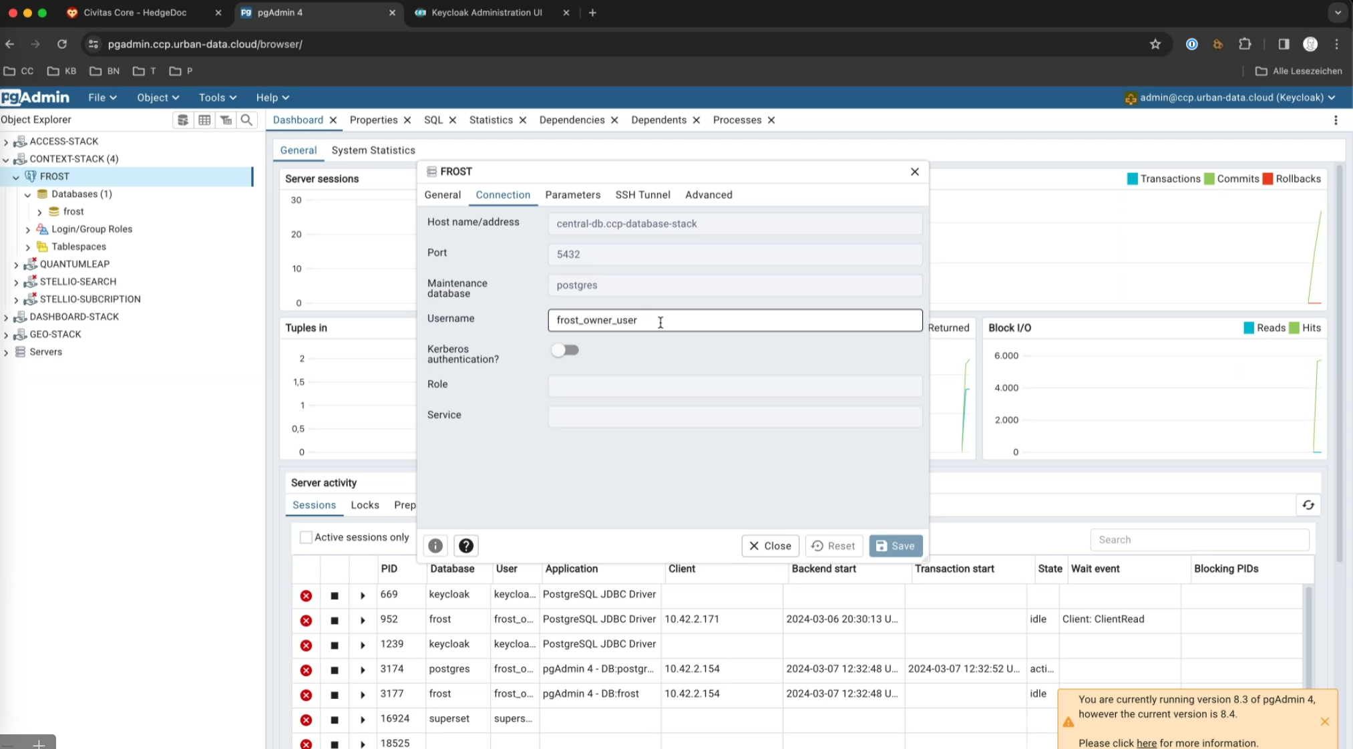This screenshot has height=749, width=1353.
Task: Open the File menu
Action: 102,98
